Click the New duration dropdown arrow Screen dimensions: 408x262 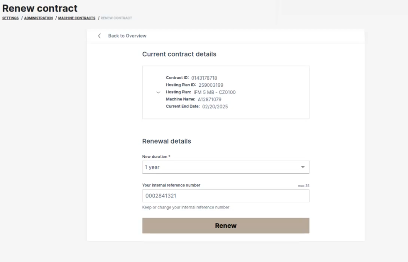(302, 167)
